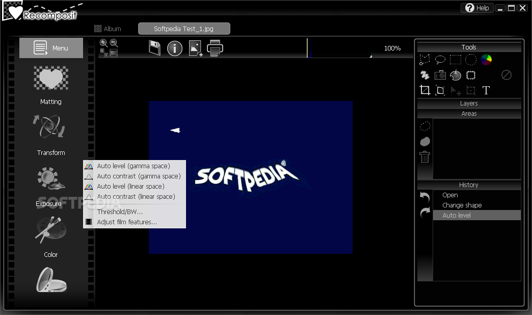The image size is (532, 315).
Task: Switch to the Album tab
Action: point(108,29)
